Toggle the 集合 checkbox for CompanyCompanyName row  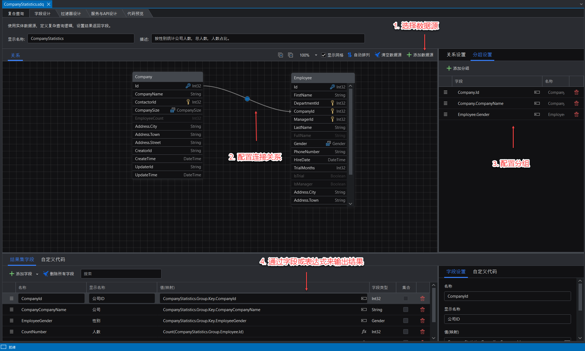point(406,309)
